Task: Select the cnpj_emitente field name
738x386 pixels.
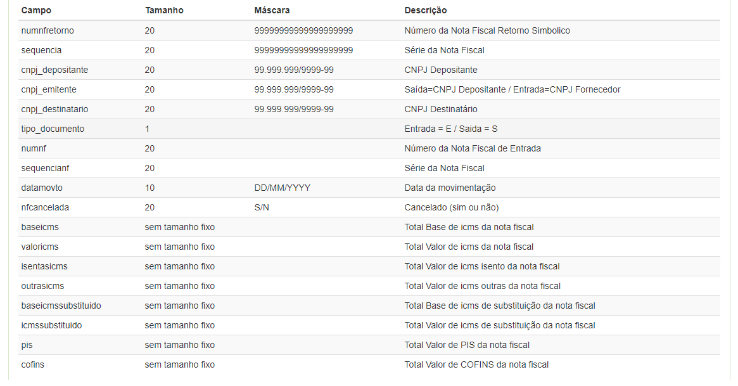Action: click(49, 89)
